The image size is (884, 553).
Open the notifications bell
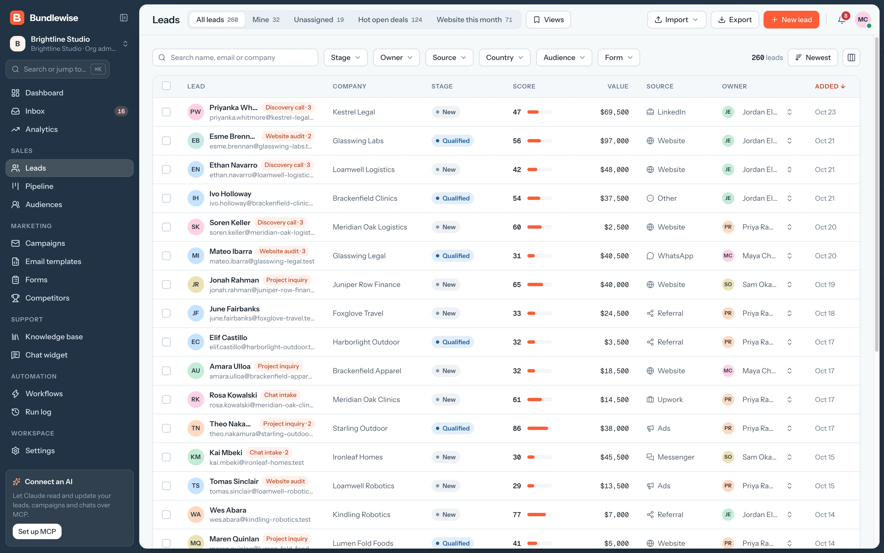pyautogui.click(x=842, y=20)
